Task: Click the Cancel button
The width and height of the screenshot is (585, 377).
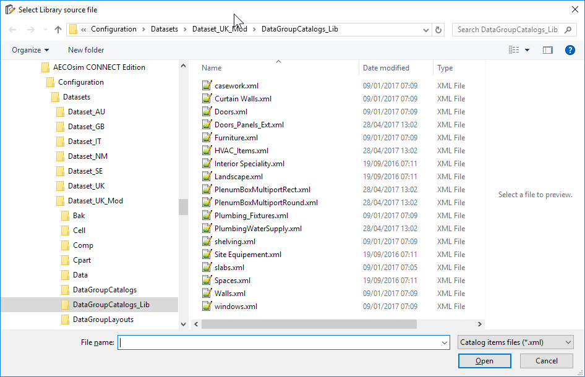Action: click(547, 361)
